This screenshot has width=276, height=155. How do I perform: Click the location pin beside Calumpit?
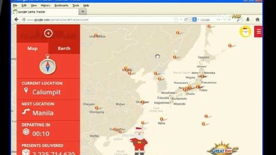click(26, 90)
